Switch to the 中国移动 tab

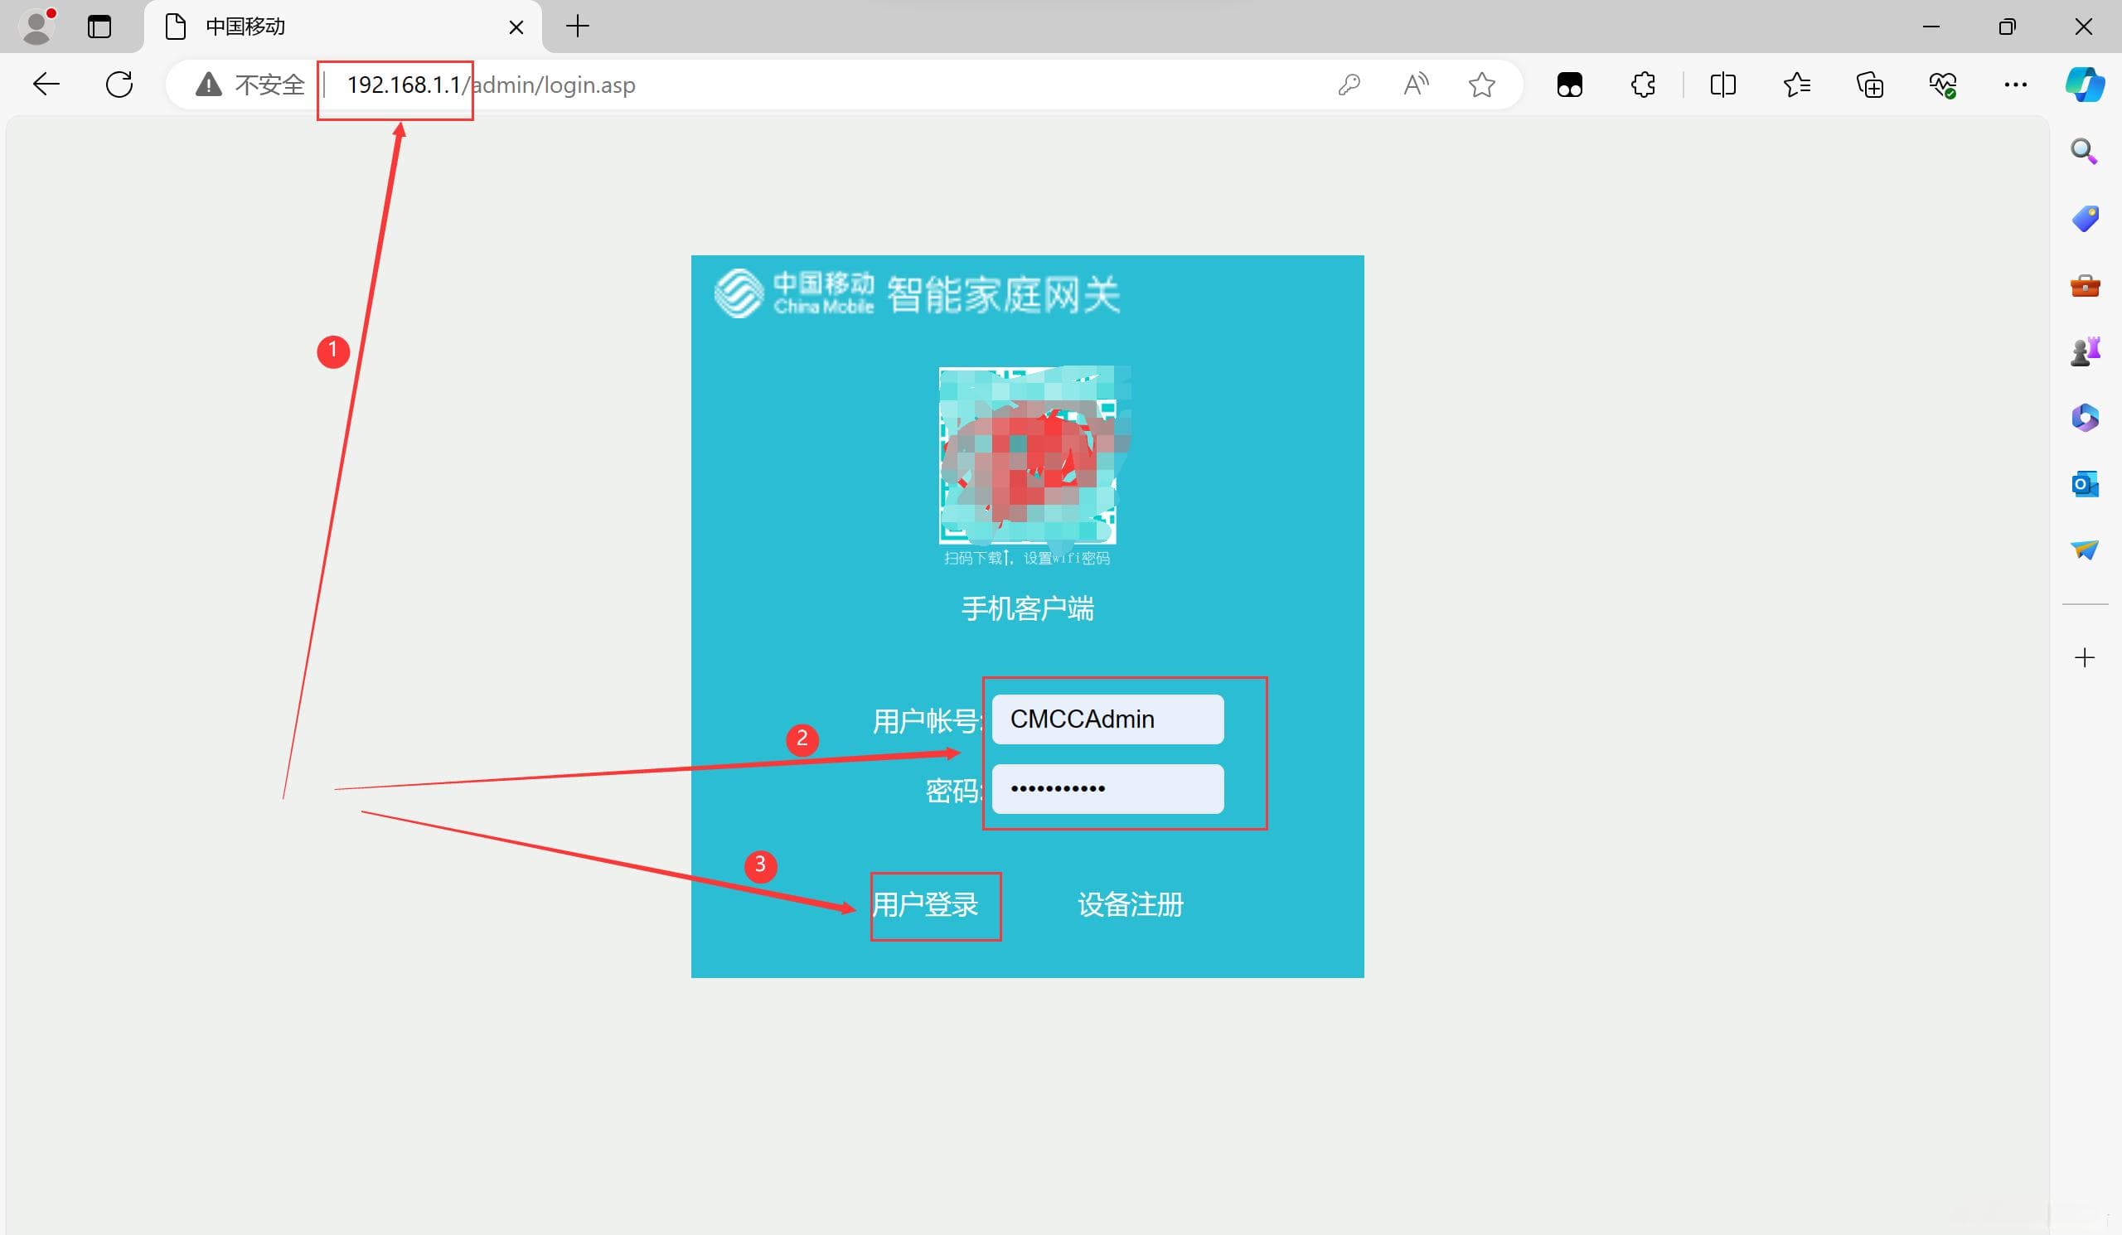(x=342, y=27)
